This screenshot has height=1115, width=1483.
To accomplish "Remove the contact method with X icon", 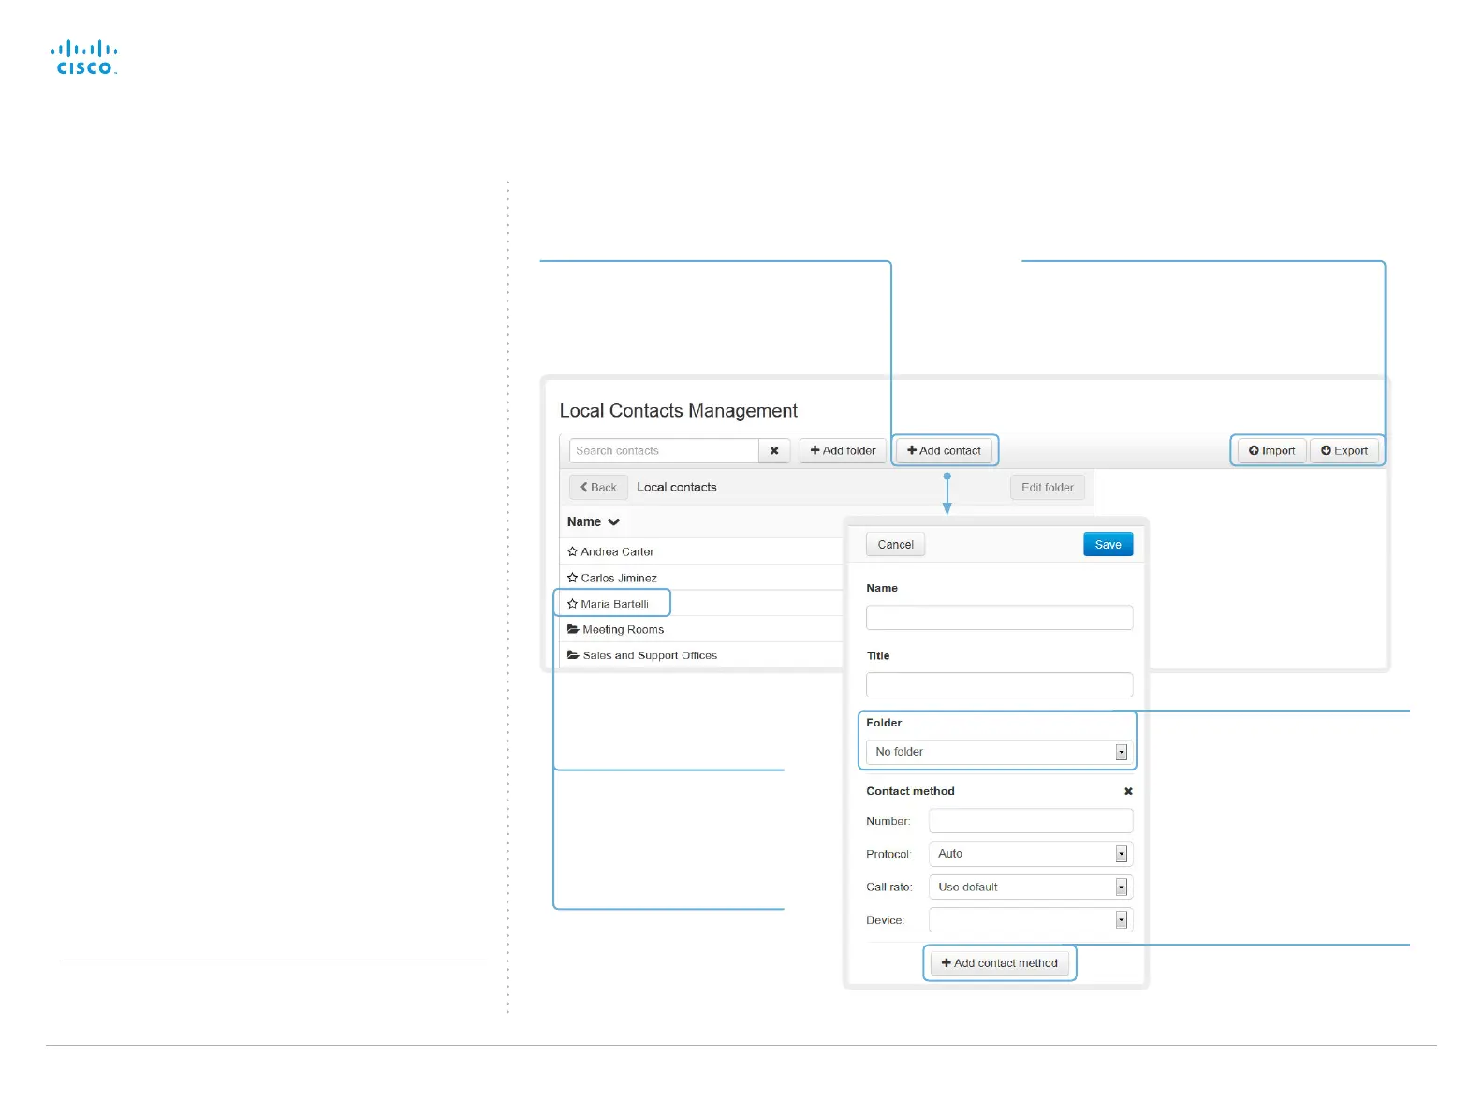I will [x=1128, y=792].
